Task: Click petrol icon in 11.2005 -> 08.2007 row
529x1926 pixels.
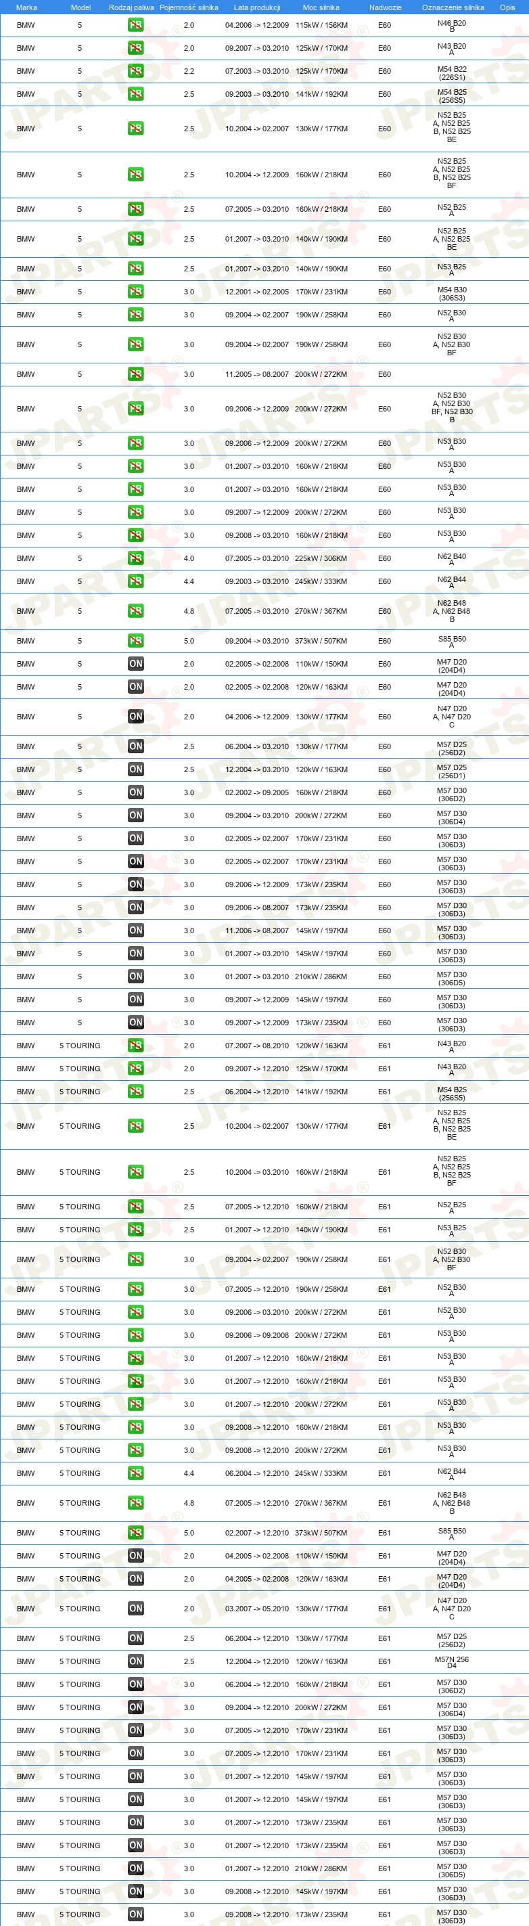Action: click(135, 374)
